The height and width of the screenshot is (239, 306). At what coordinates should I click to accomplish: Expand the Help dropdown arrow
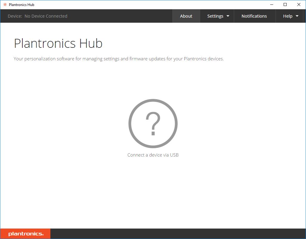coord(297,16)
